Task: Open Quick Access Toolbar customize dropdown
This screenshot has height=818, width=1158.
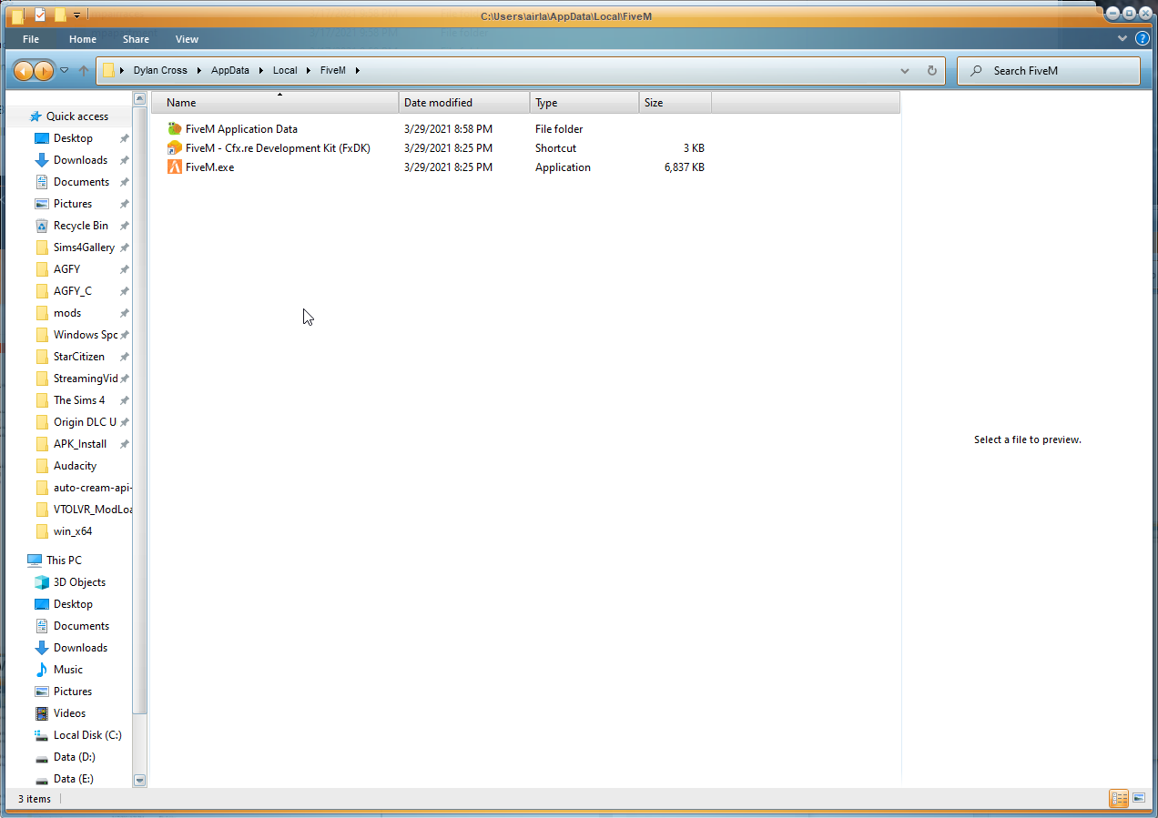Action: tap(77, 15)
